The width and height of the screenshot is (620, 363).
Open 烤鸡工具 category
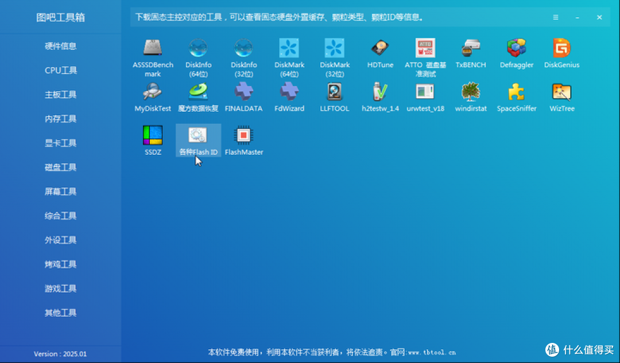coord(60,264)
